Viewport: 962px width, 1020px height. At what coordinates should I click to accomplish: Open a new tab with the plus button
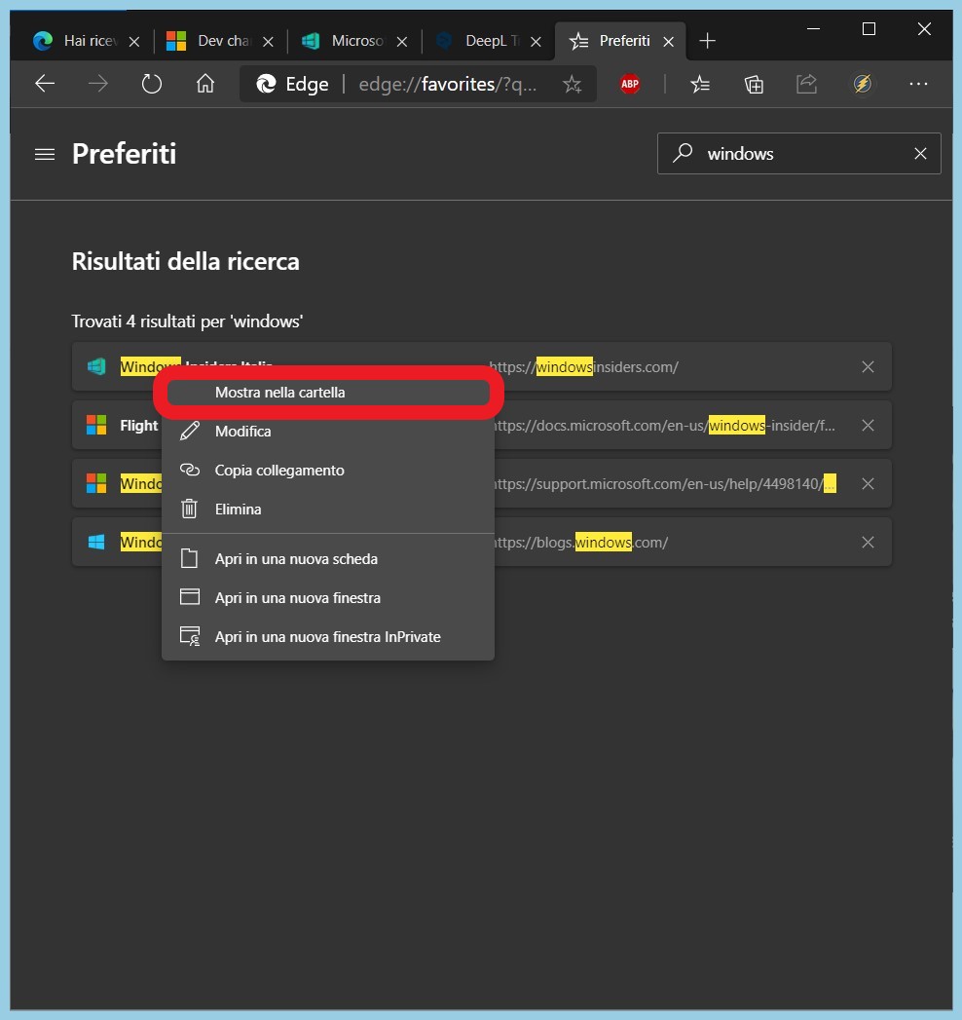707,41
